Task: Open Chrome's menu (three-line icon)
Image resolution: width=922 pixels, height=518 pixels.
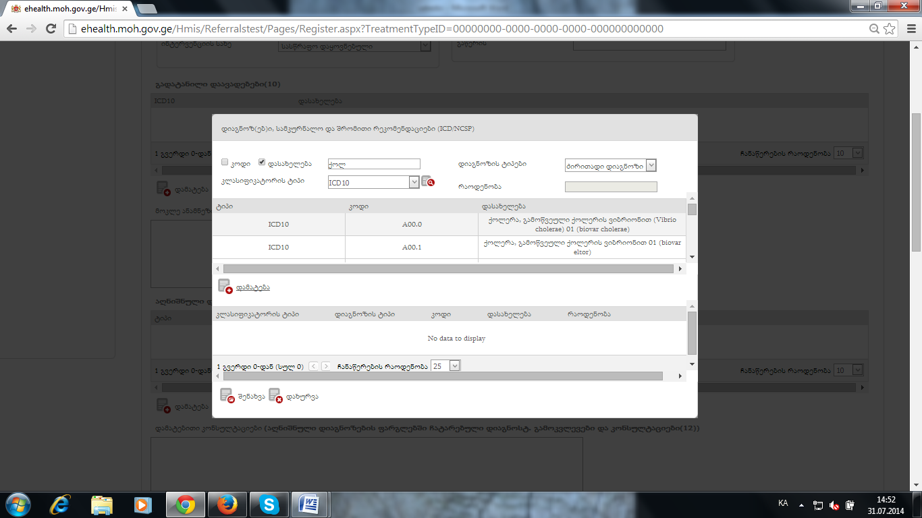Action: 909,29
